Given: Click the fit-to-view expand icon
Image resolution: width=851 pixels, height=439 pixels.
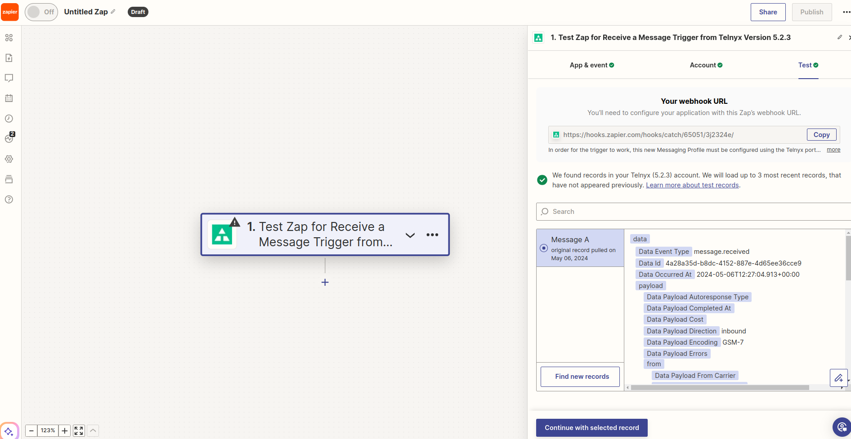Looking at the screenshot, I should pyautogui.click(x=79, y=431).
